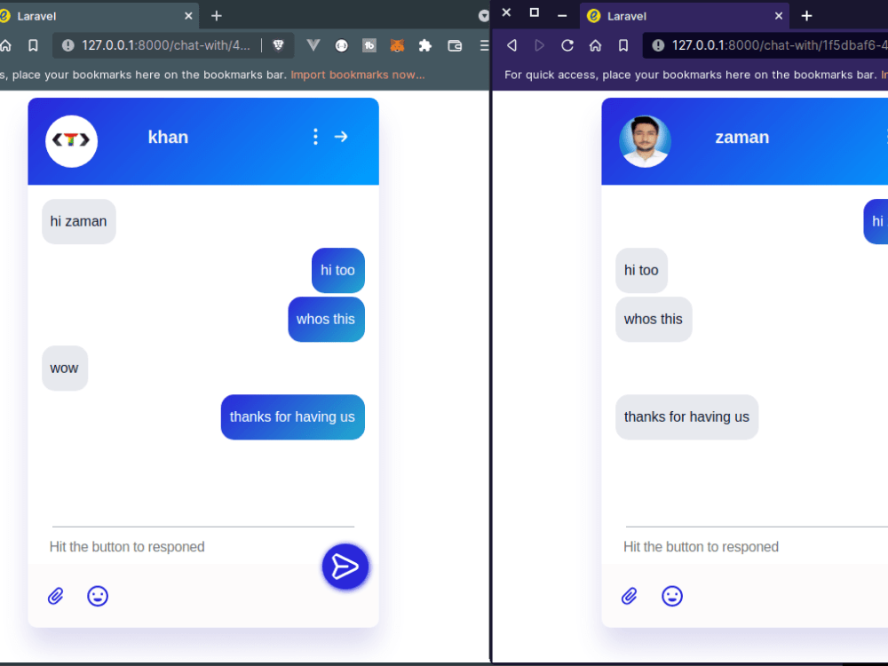Click the Brave shield icon in left browser

278,45
